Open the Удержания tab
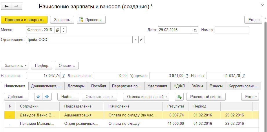 (157, 86)
